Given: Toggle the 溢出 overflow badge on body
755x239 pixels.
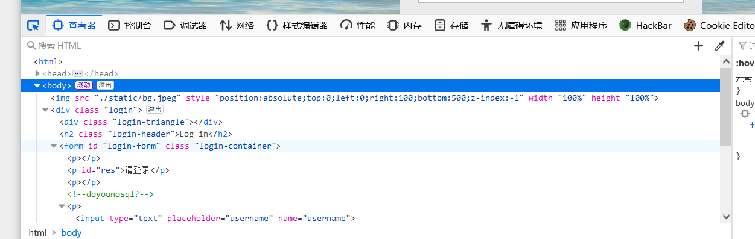Looking at the screenshot, I should click(106, 85).
